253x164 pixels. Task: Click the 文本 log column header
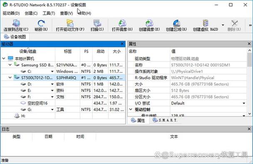(174, 137)
